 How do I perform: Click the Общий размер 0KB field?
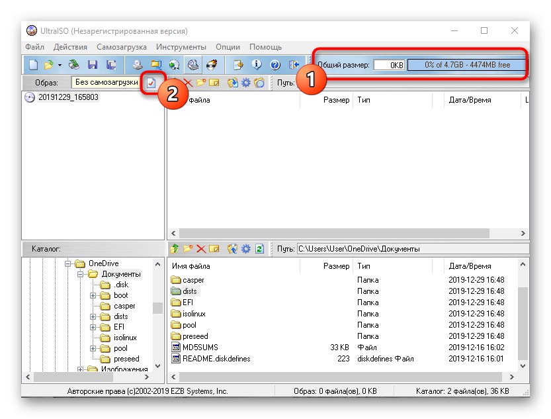click(x=390, y=65)
